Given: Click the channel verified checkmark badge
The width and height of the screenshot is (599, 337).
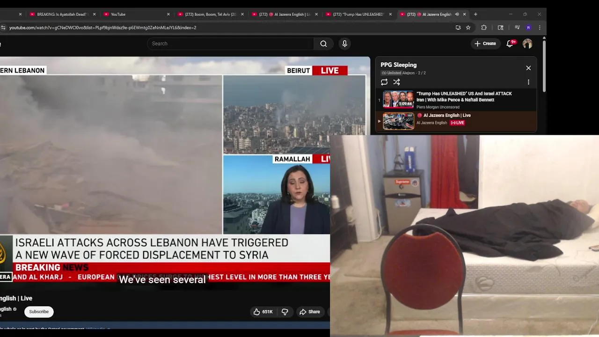Looking at the screenshot, I should coord(15,309).
